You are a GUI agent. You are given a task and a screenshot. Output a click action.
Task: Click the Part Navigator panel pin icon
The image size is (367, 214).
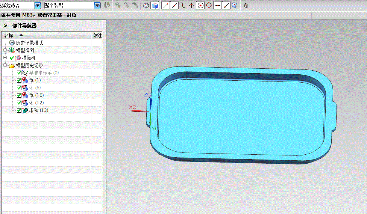pos(5,26)
